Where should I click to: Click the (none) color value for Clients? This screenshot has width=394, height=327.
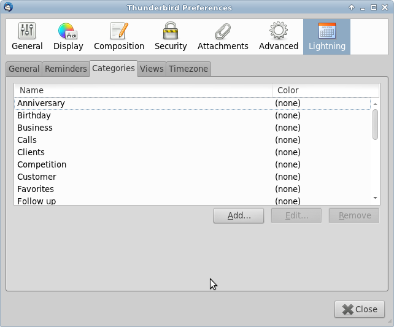click(288, 152)
